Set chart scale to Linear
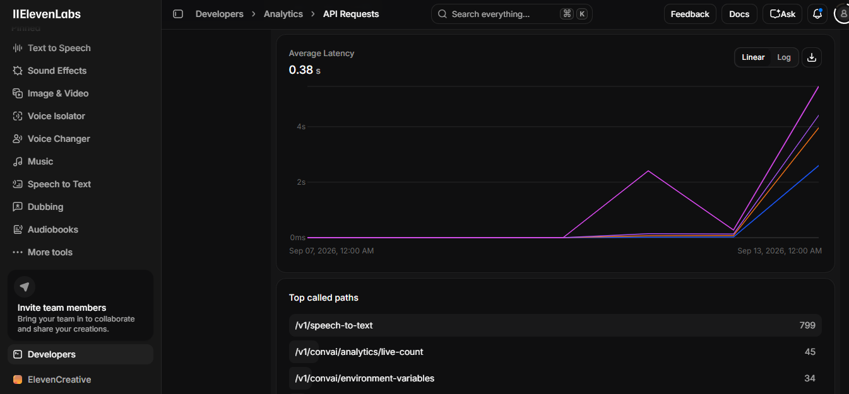 753,57
